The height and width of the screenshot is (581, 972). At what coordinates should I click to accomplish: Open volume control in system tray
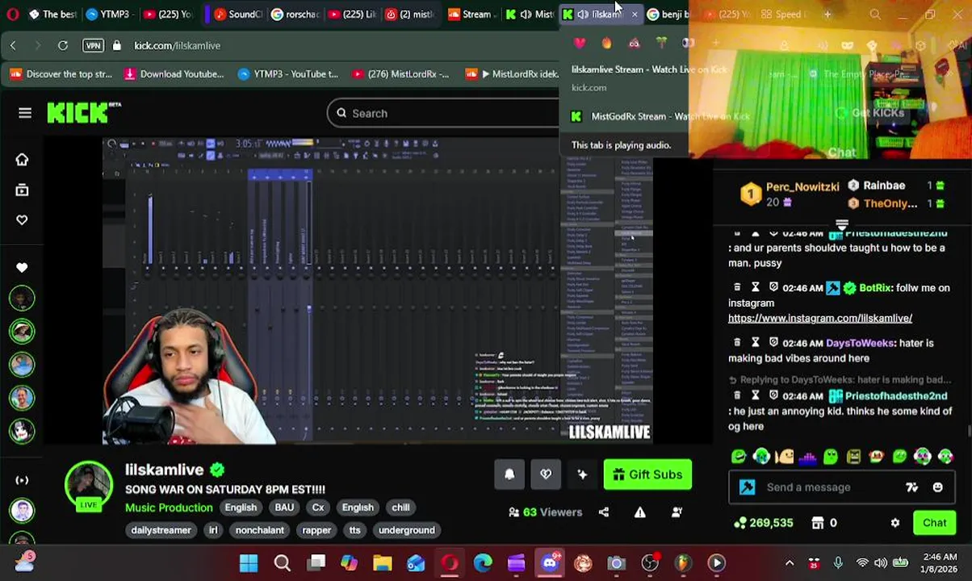pos(881,563)
